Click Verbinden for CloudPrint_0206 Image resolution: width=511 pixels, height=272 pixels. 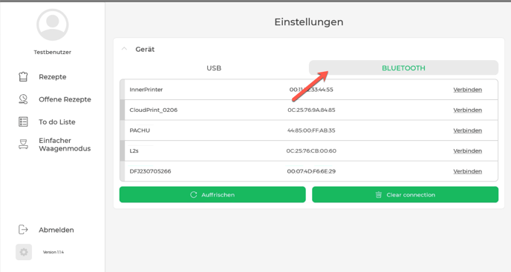coord(467,110)
